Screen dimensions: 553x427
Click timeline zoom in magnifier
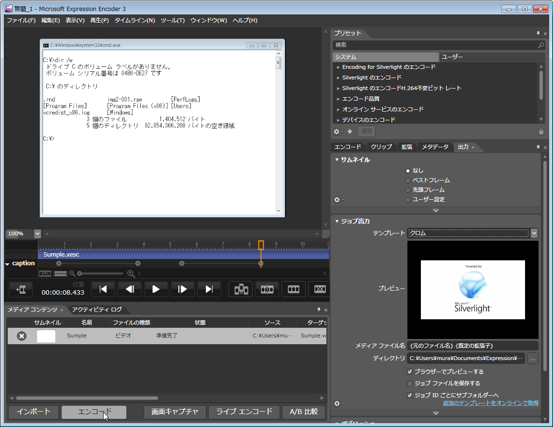pos(131,273)
